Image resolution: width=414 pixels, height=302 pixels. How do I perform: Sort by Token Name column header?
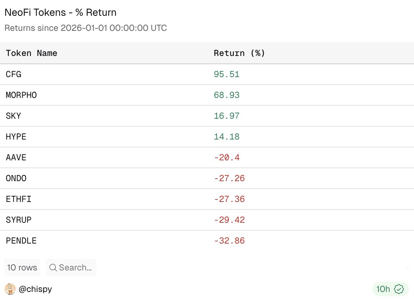tap(31, 53)
